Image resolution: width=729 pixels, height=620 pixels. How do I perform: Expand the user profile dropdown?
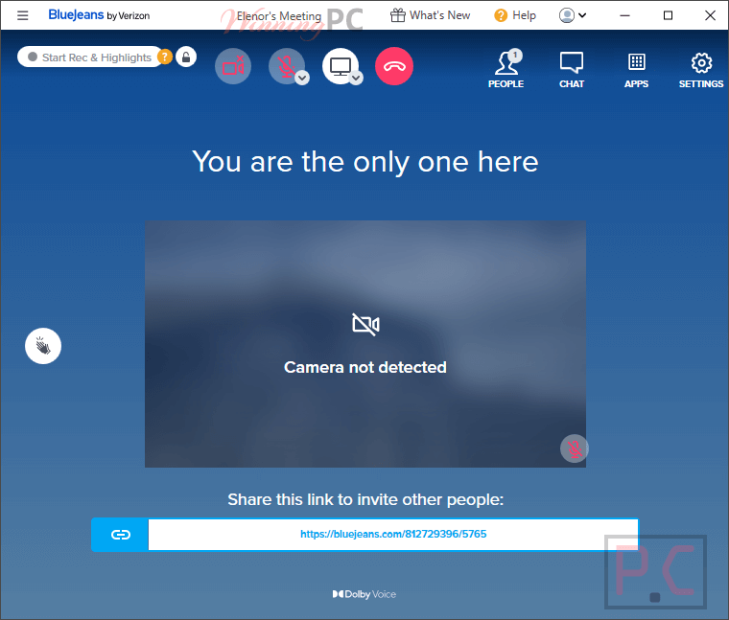pyautogui.click(x=573, y=15)
